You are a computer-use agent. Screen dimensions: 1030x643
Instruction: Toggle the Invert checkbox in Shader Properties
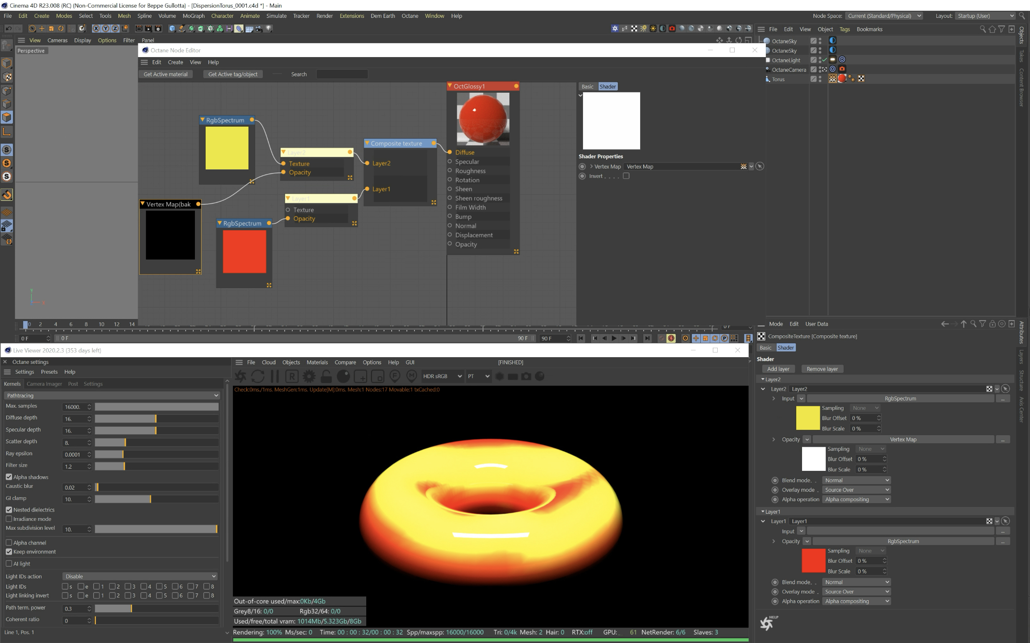point(626,176)
